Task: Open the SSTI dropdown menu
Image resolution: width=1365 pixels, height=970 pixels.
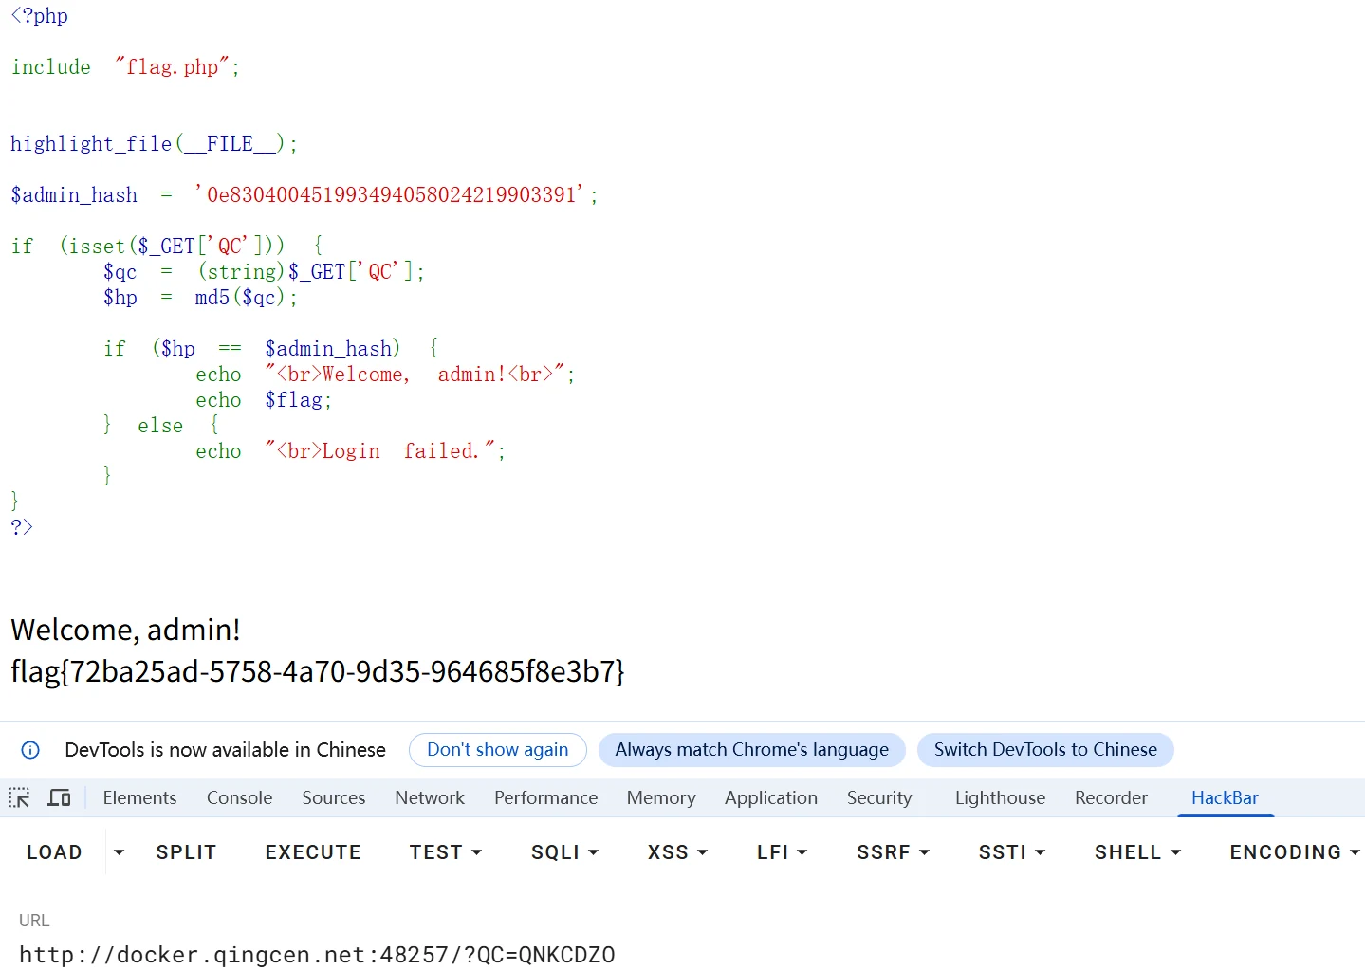Action: (1012, 852)
